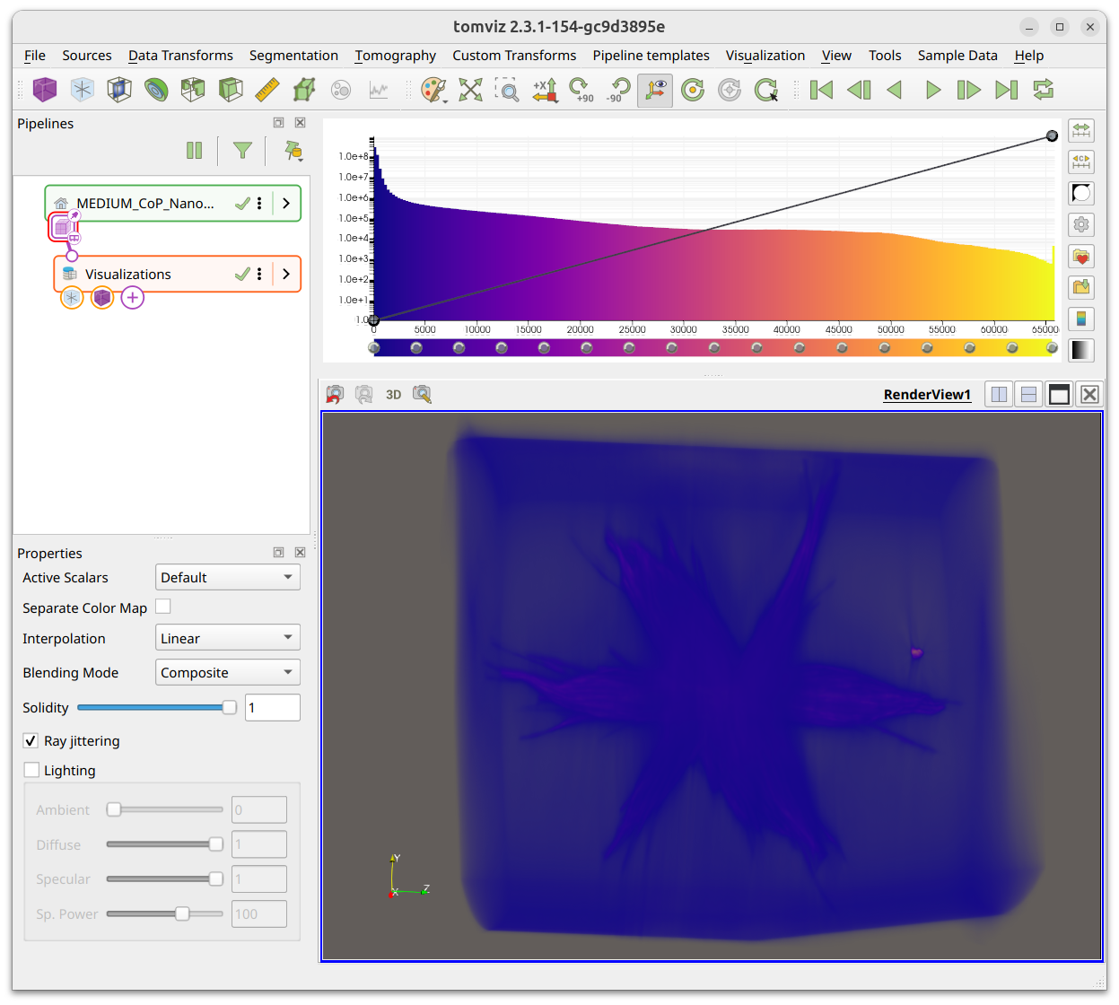Add a new visualization with the plus button
The height and width of the screenshot is (1005, 1119).
click(133, 298)
